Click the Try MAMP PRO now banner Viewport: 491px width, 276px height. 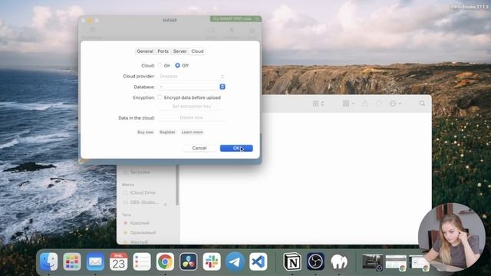pos(236,18)
